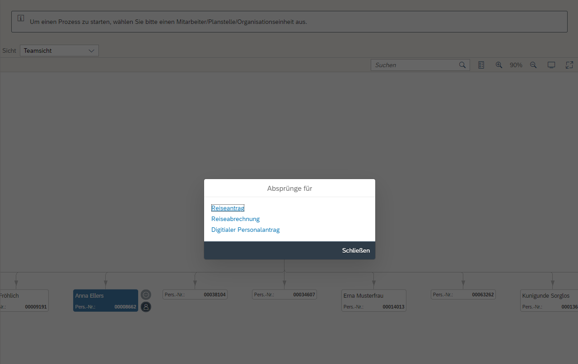Open the Reiseantrag link
The image size is (578, 364).
(x=228, y=208)
